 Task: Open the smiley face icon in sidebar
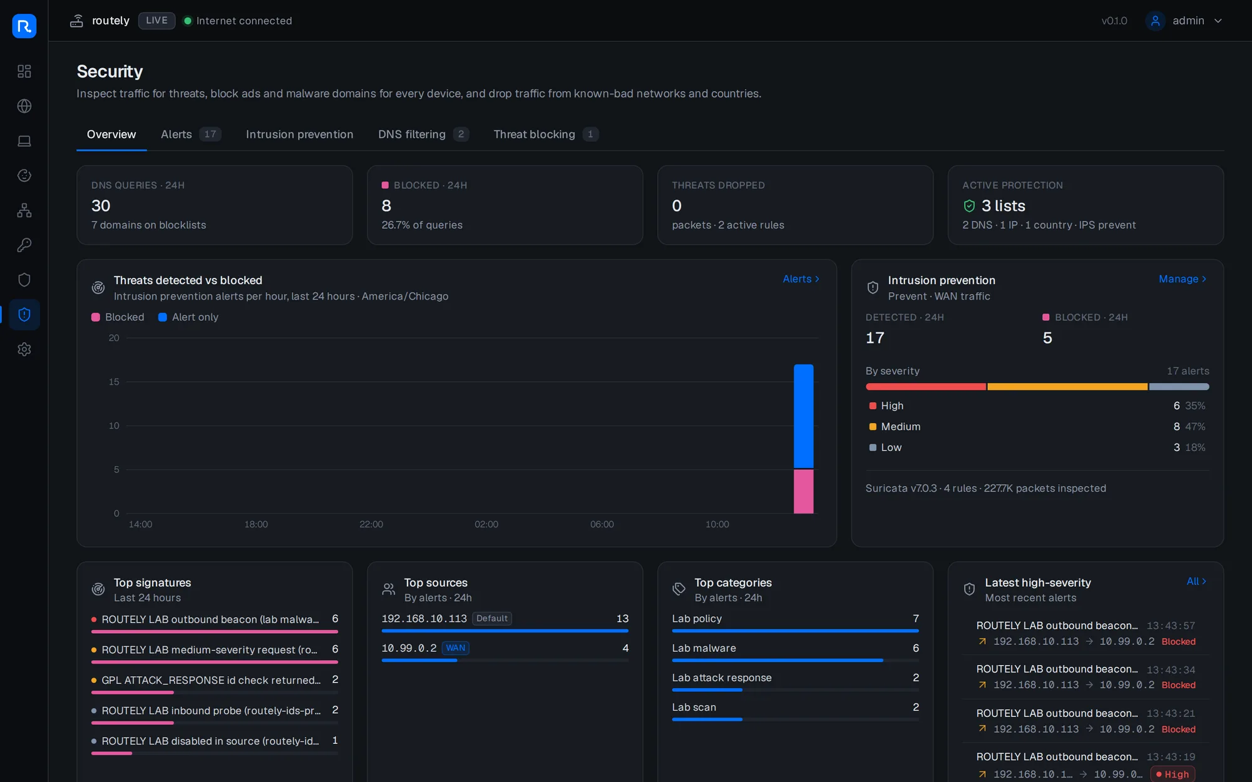pyautogui.click(x=24, y=176)
